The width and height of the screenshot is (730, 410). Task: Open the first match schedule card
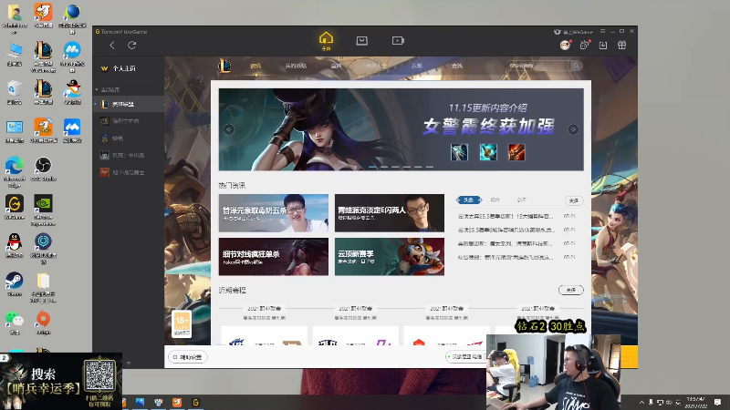[x=265, y=335]
